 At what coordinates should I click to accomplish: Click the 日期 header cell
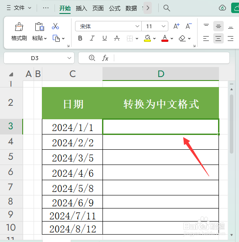(x=72, y=103)
